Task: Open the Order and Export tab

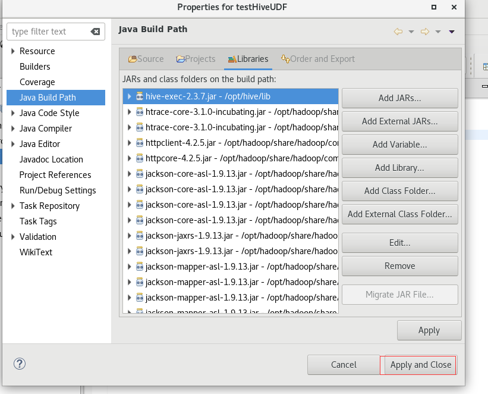Action: click(318, 59)
